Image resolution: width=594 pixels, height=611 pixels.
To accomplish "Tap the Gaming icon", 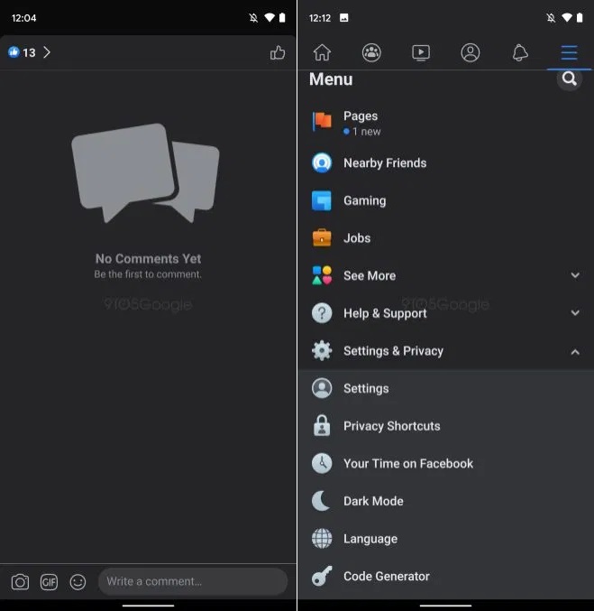I will 322,200.
